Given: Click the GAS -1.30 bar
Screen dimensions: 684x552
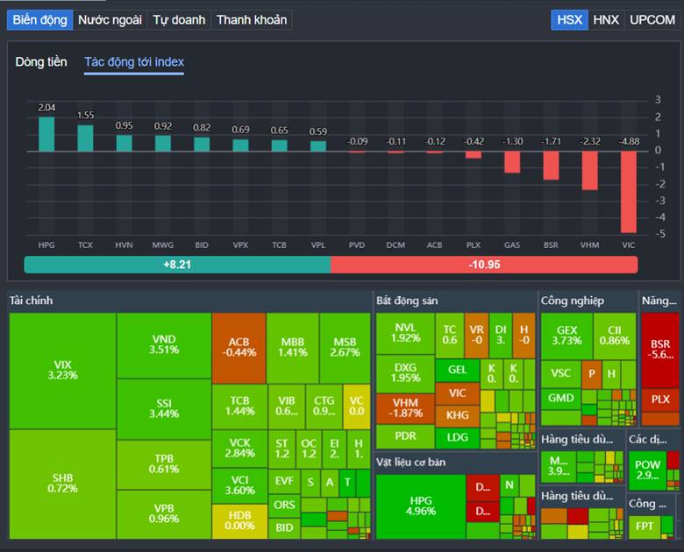Looking at the screenshot, I should click(x=512, y=162).
